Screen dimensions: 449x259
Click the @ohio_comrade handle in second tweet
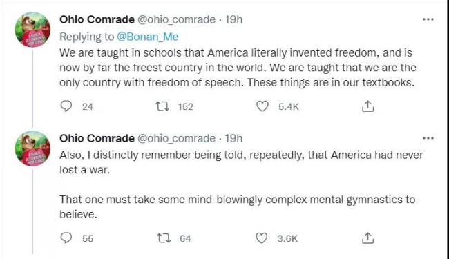pos(176,139)
